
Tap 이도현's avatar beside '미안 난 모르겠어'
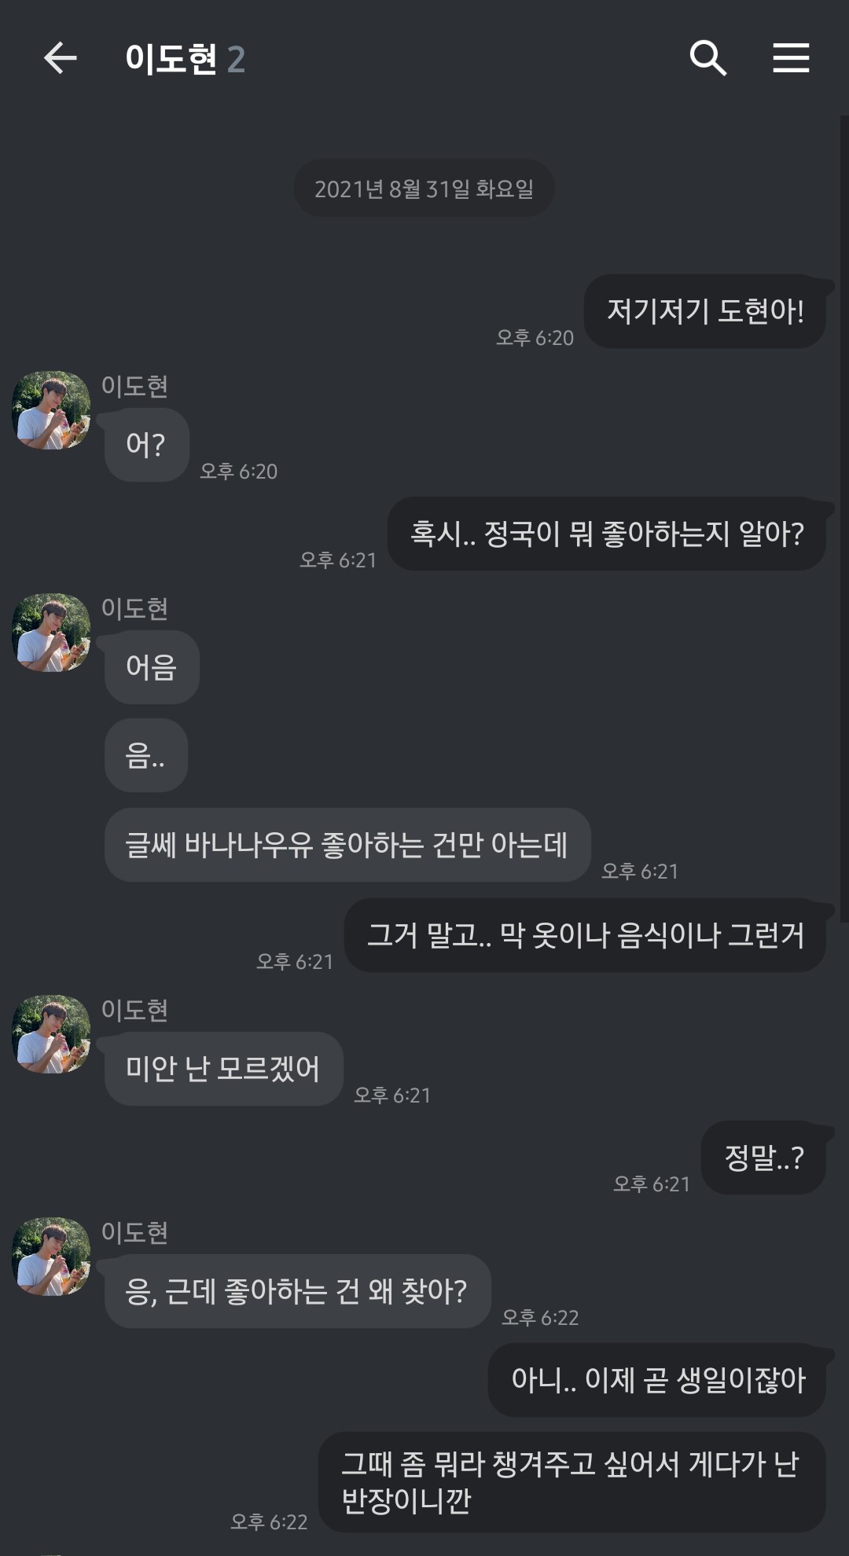51,1035
